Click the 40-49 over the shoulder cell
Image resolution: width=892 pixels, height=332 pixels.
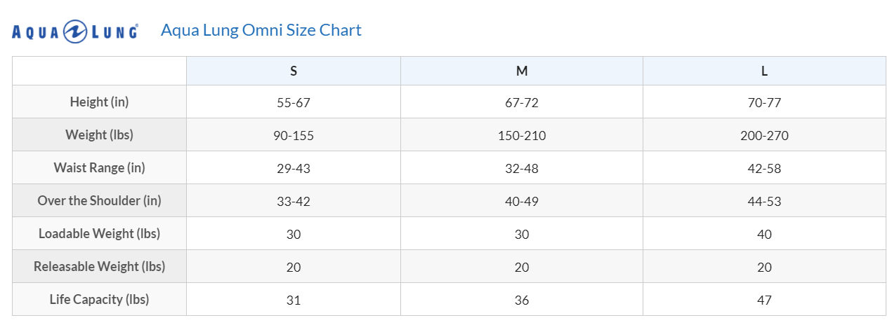pyautogui.click(x=522, y=201)
